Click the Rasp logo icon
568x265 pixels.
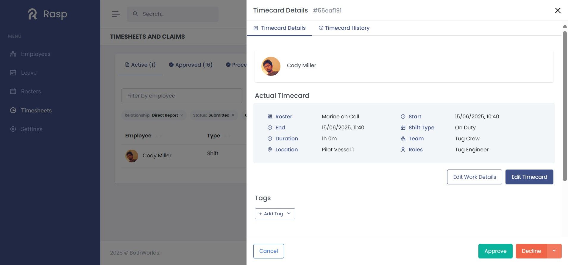(32, 14)
